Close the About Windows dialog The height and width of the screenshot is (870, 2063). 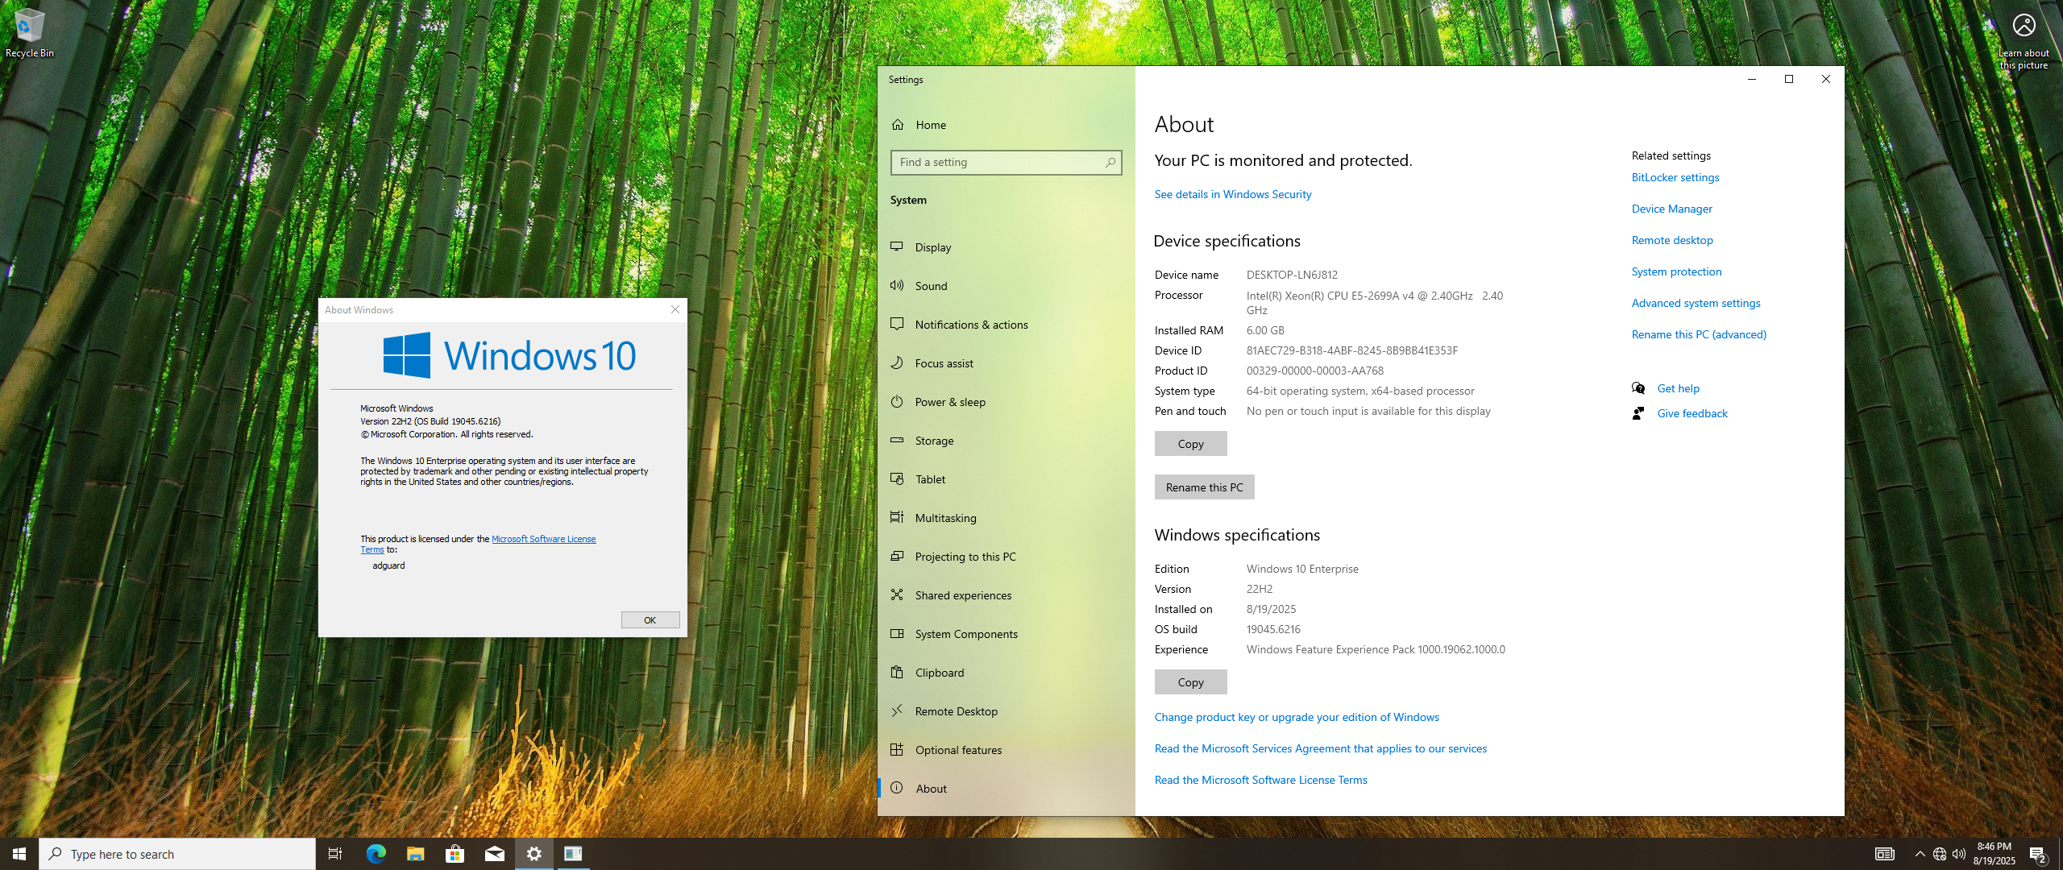[675, 310]
